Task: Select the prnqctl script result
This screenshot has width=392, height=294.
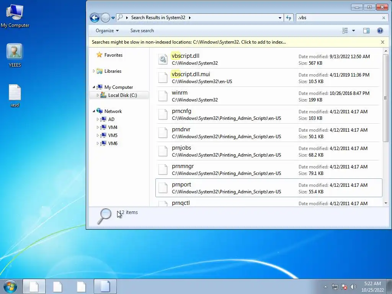Action: point(269,202)
